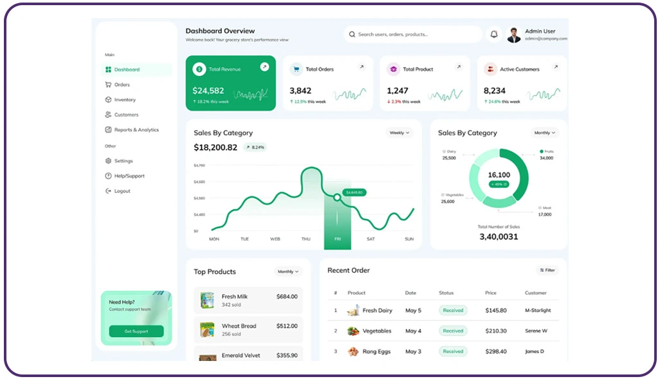Click the Help question-mark icon
Viewport: 660px width, 379px height.
(x=108, y=176)
